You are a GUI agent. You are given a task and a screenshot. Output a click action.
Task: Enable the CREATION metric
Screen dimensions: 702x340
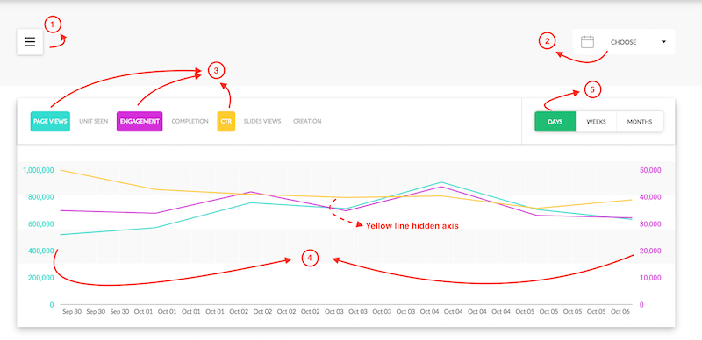point(307,121)
